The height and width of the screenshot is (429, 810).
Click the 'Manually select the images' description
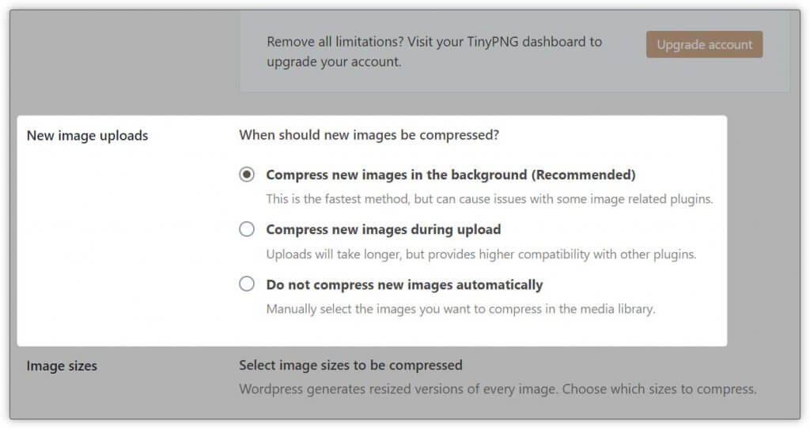[460, 309]
